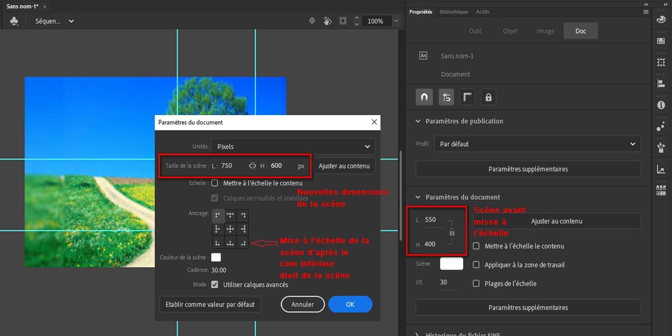
Task: Select the rotation hand tool icon
Action: click(328, 21)
